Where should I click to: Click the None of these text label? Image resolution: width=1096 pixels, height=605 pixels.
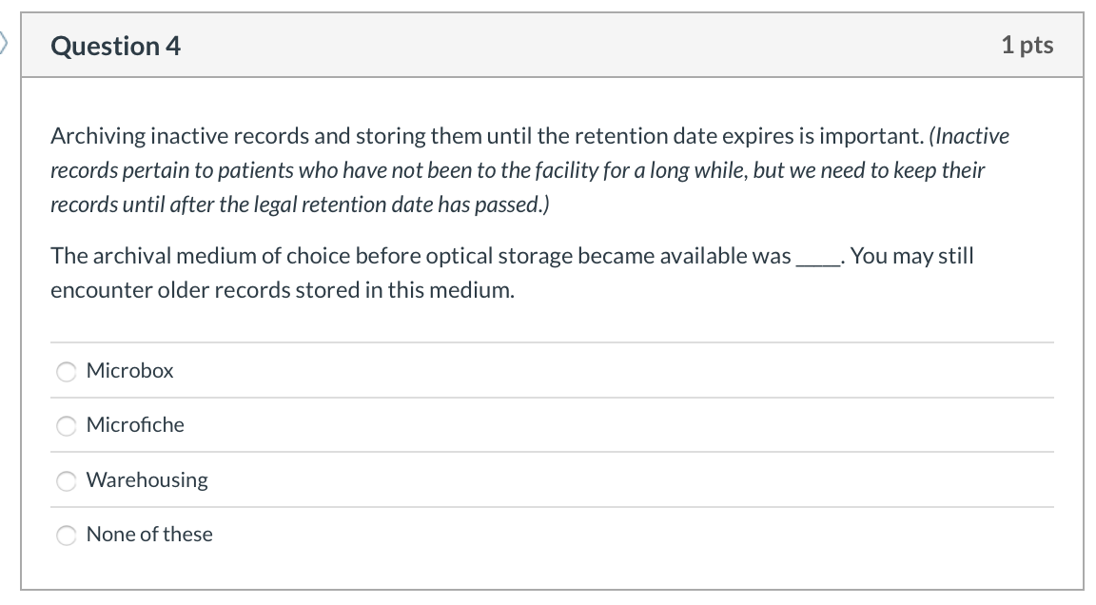(x=148, y=535)
